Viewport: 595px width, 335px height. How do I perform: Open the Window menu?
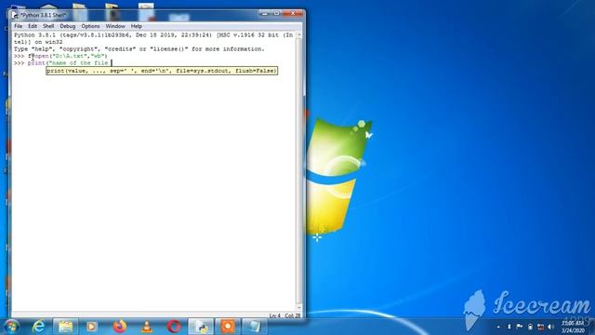click(x=115, y=26)
